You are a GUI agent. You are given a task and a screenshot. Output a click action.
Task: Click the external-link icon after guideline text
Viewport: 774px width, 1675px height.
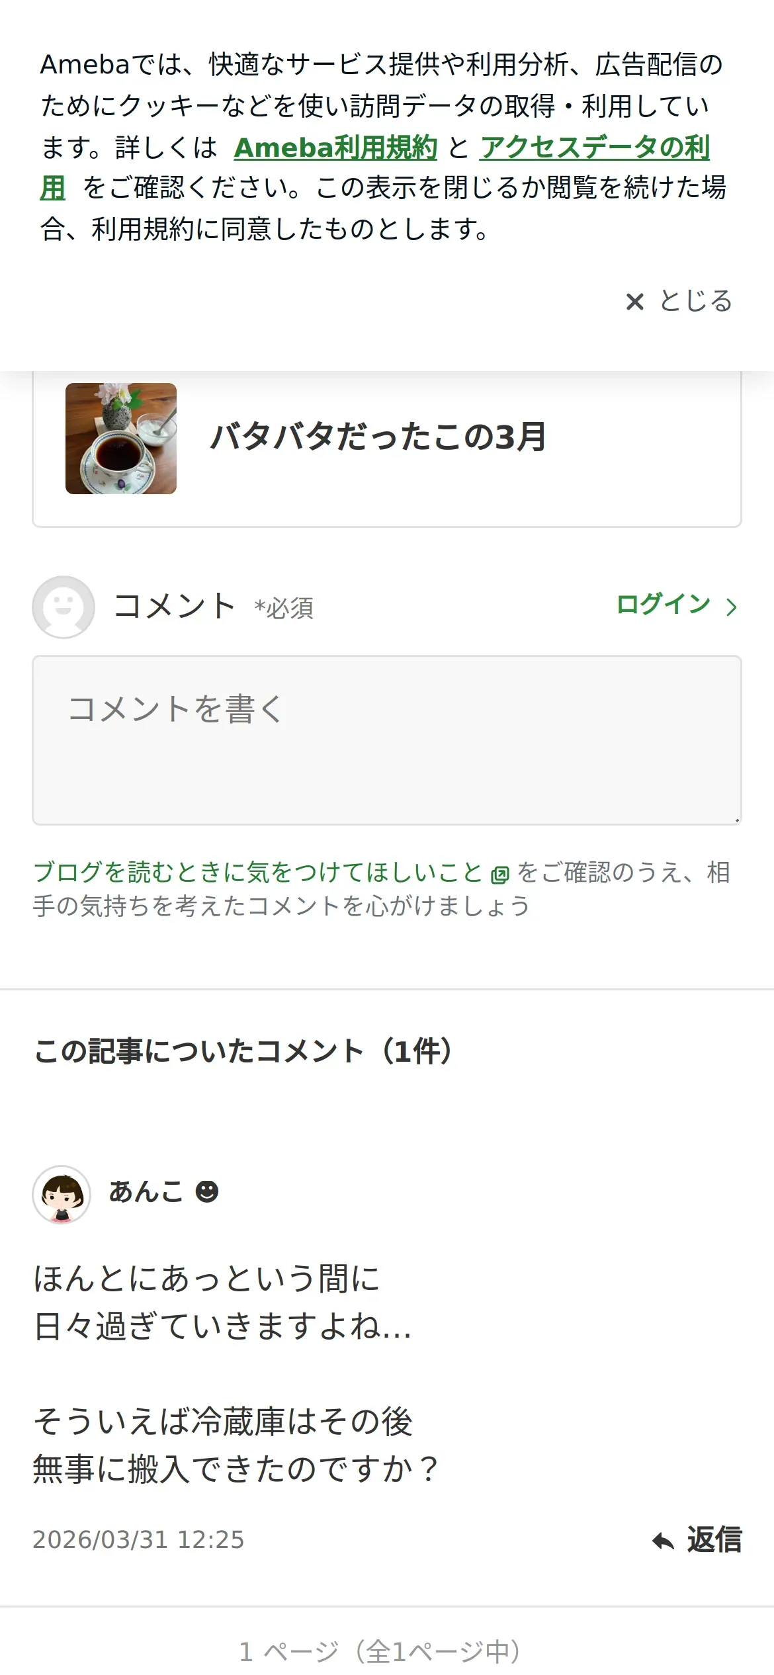[500, 875]
